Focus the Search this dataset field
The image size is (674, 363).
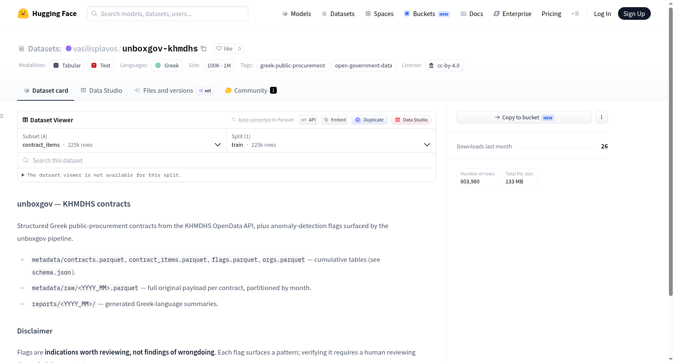(x=227, y=160)
